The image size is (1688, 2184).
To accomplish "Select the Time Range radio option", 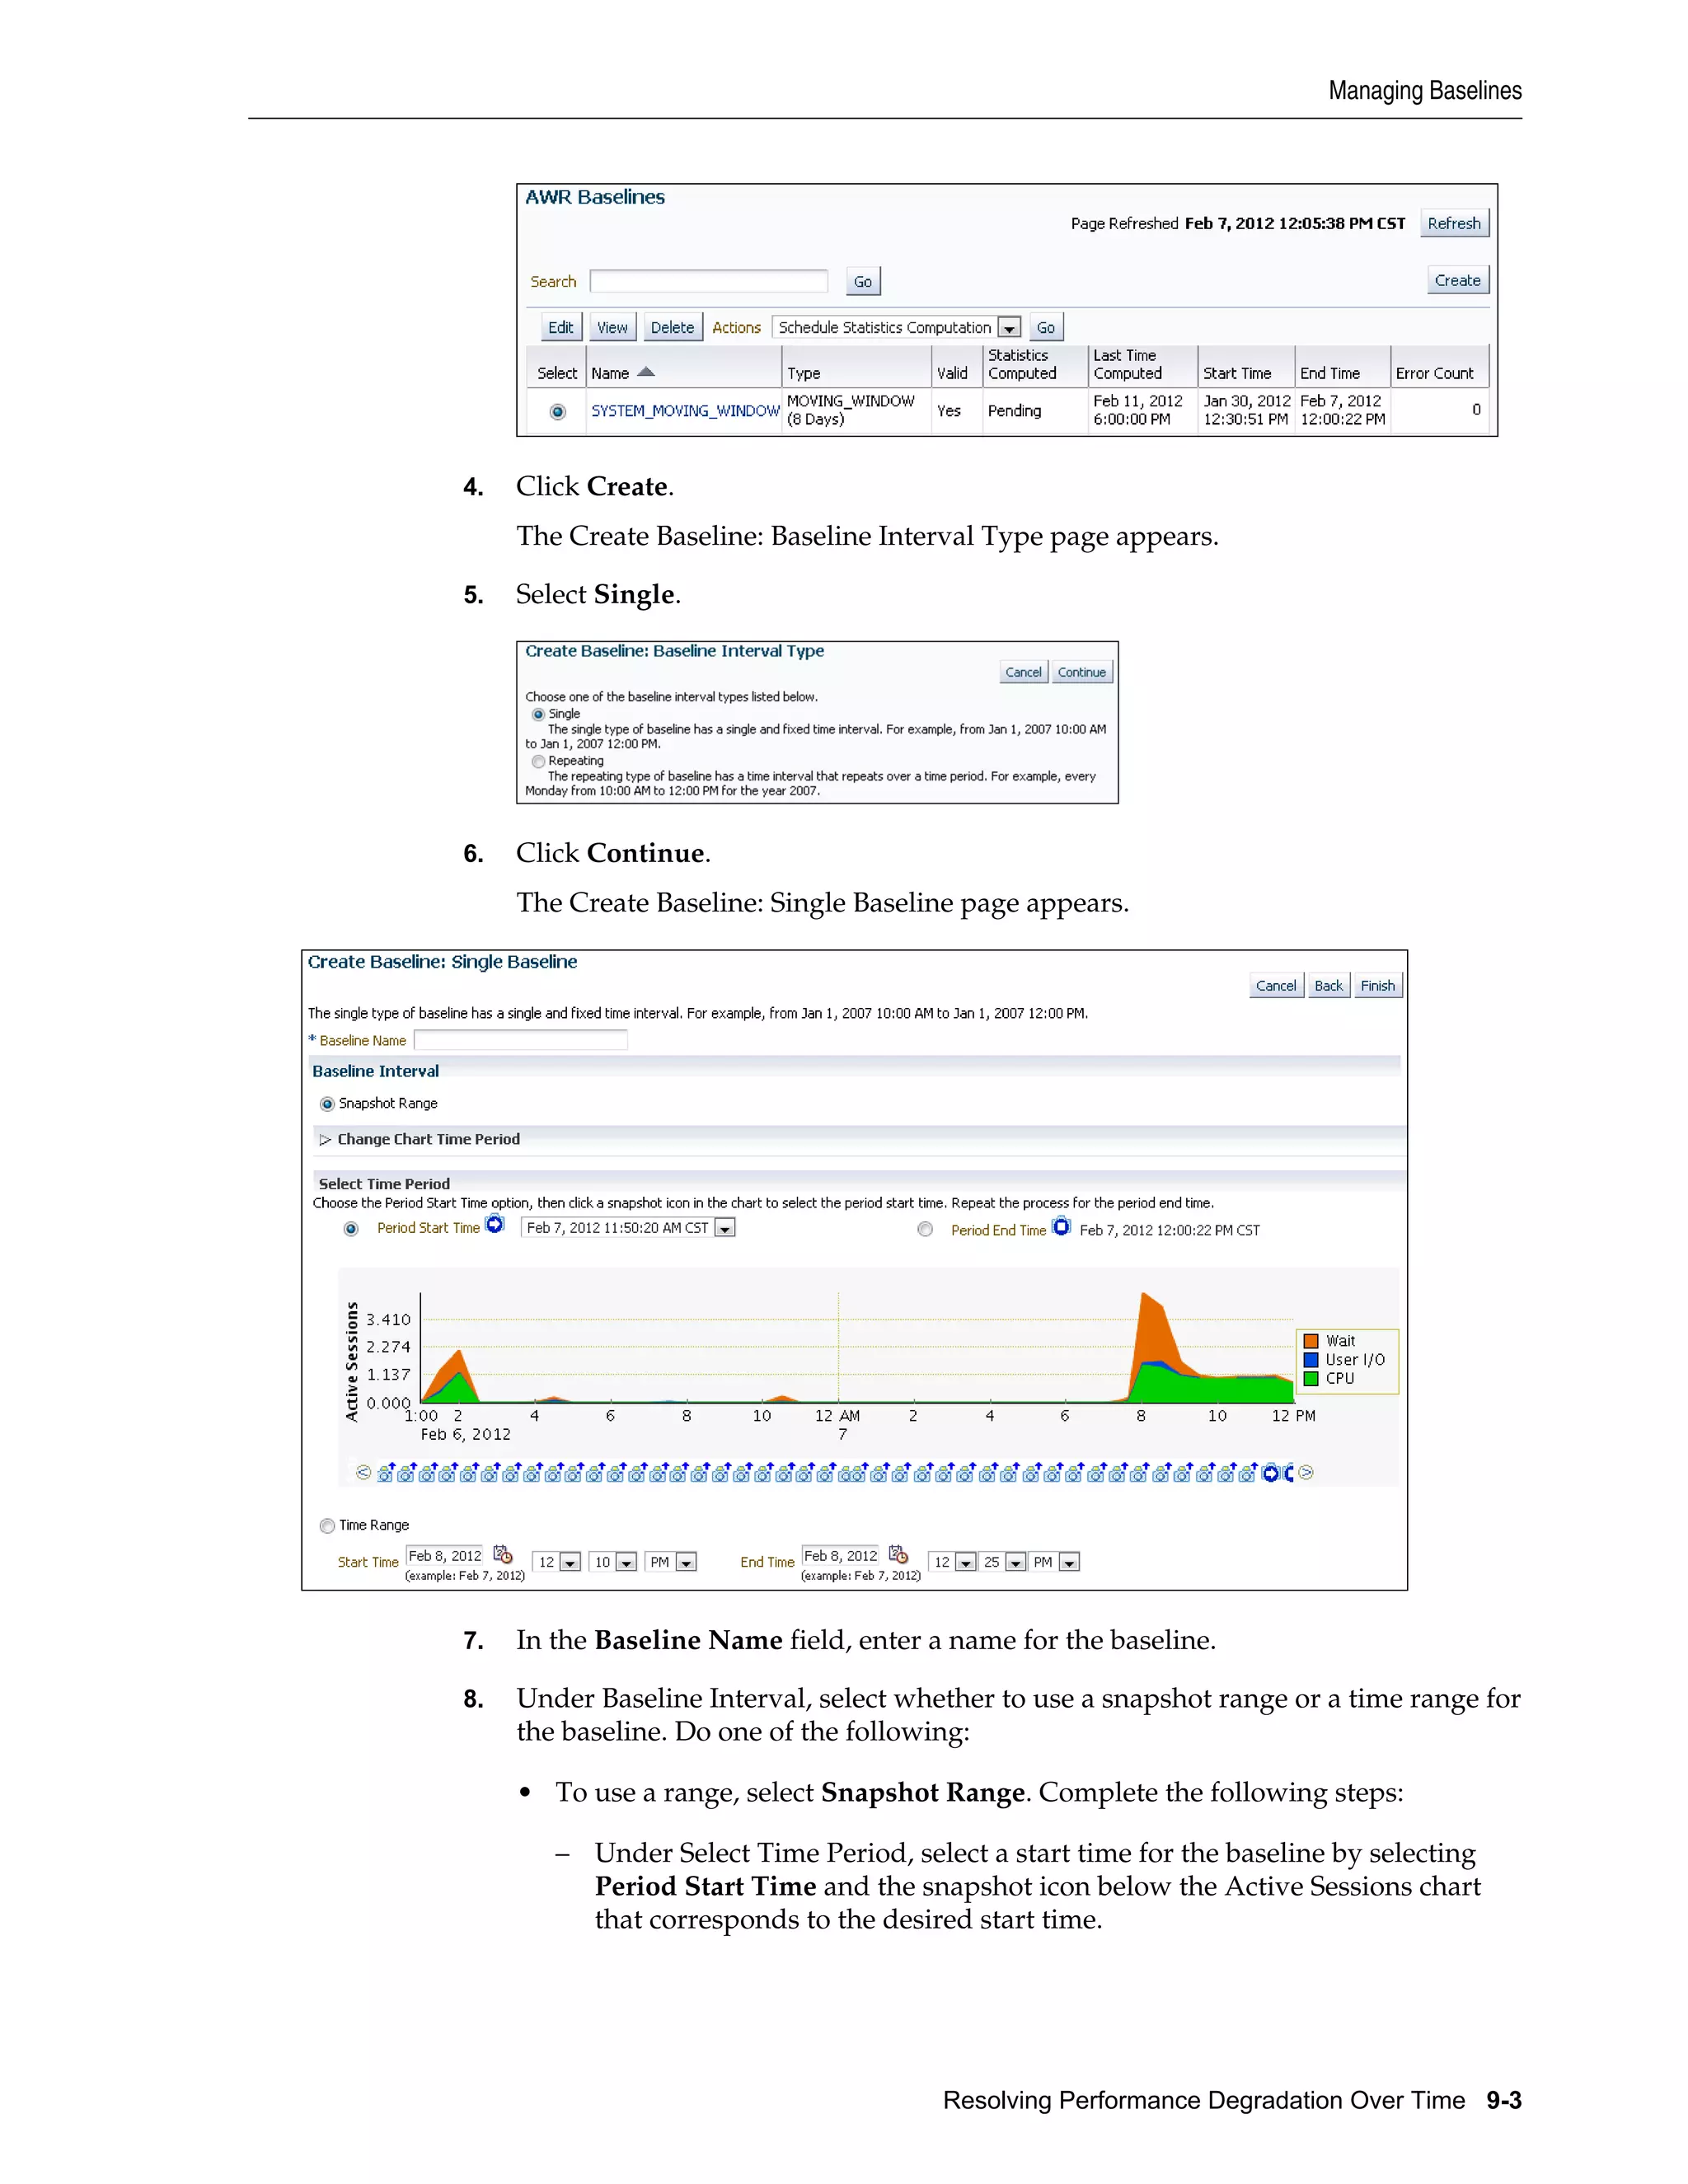I will pos(327,1525).
